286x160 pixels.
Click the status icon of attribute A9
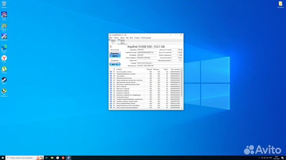coord(111,97)
